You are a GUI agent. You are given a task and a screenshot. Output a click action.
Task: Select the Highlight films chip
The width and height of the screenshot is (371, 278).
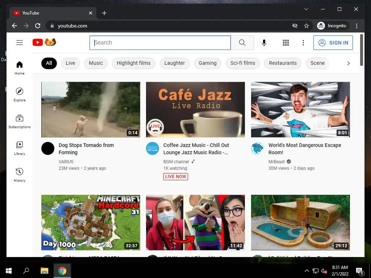[133, 63]
